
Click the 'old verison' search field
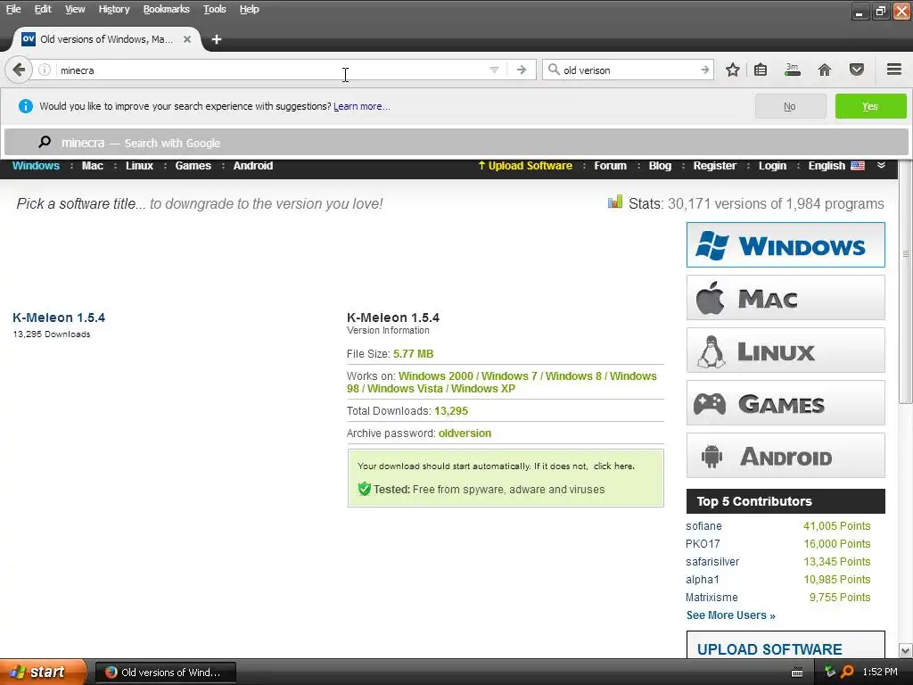pos(629,70)
